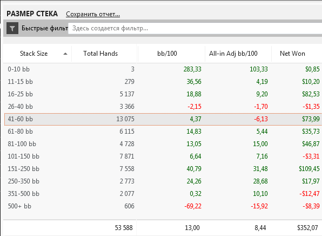Viewport: 322px width, 236px height.
Task: Select the 81-100 bb row
Action: coord(163,144)
